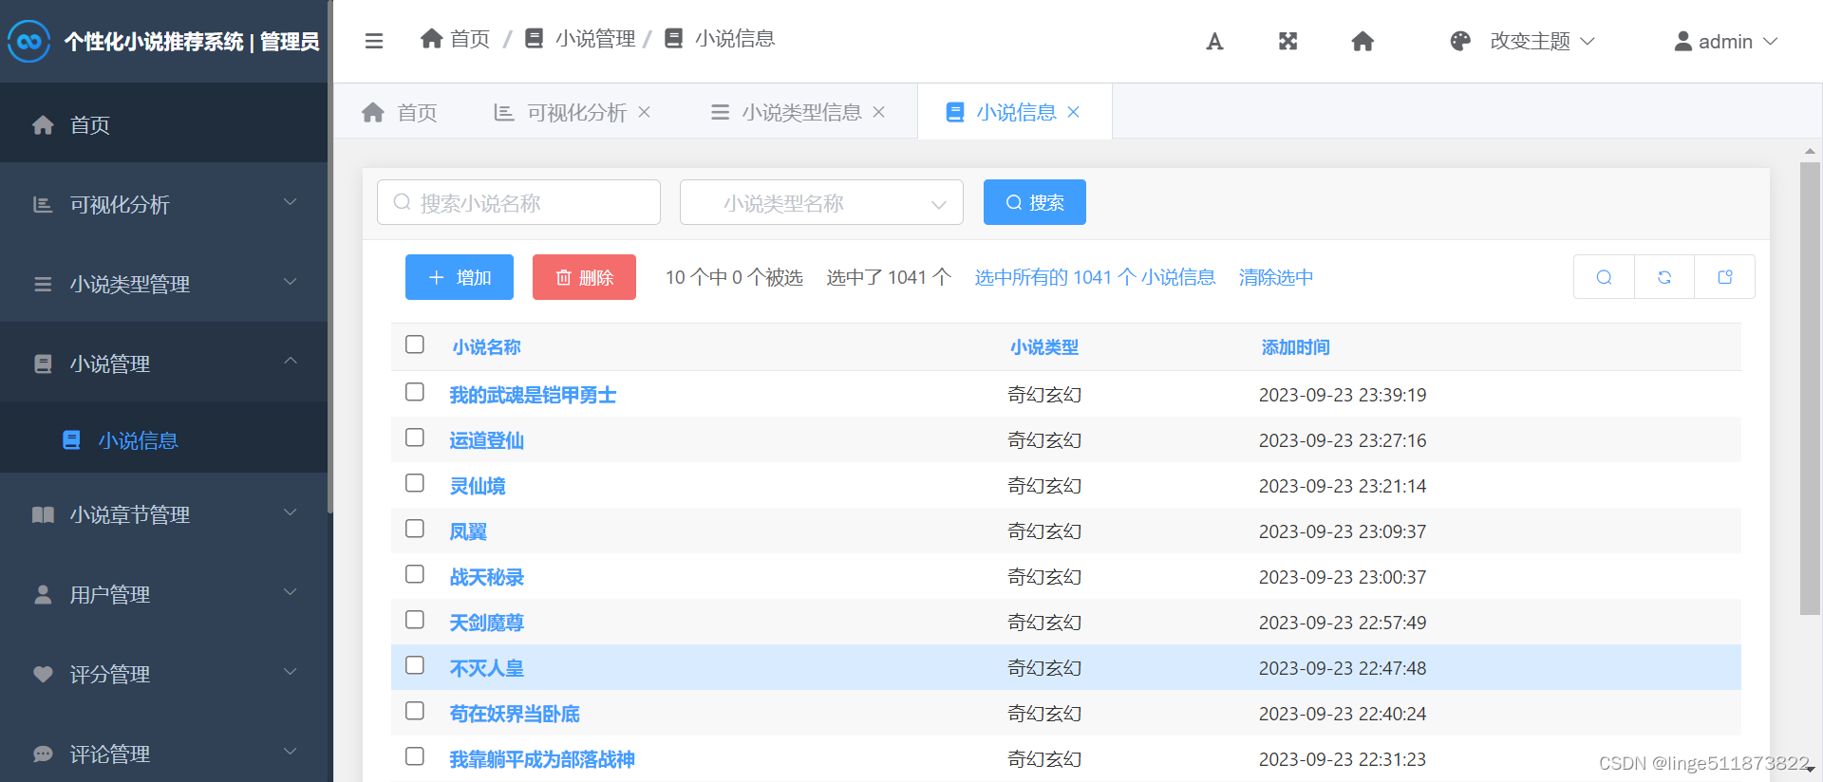Check the row 不灭人皇
The image size is (1823, 782).
coord(415,665)
